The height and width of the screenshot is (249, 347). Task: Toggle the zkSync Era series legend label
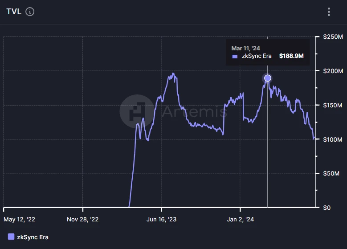tap(33, 237)
